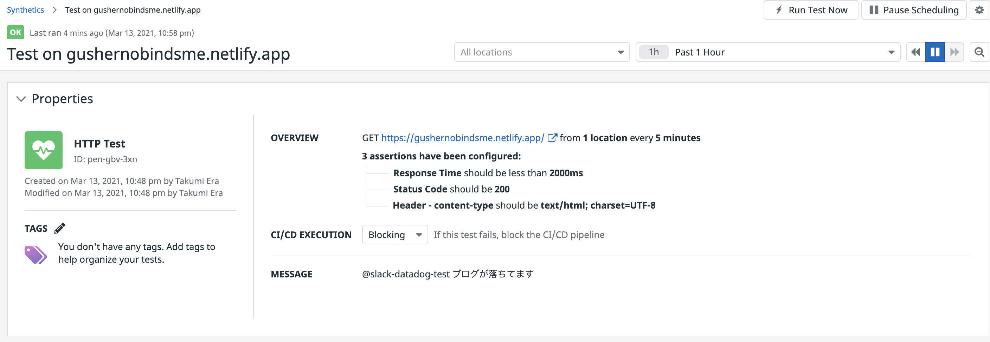
Task: Go to Synthetics breadcrumb
Action: coord(25,10)
